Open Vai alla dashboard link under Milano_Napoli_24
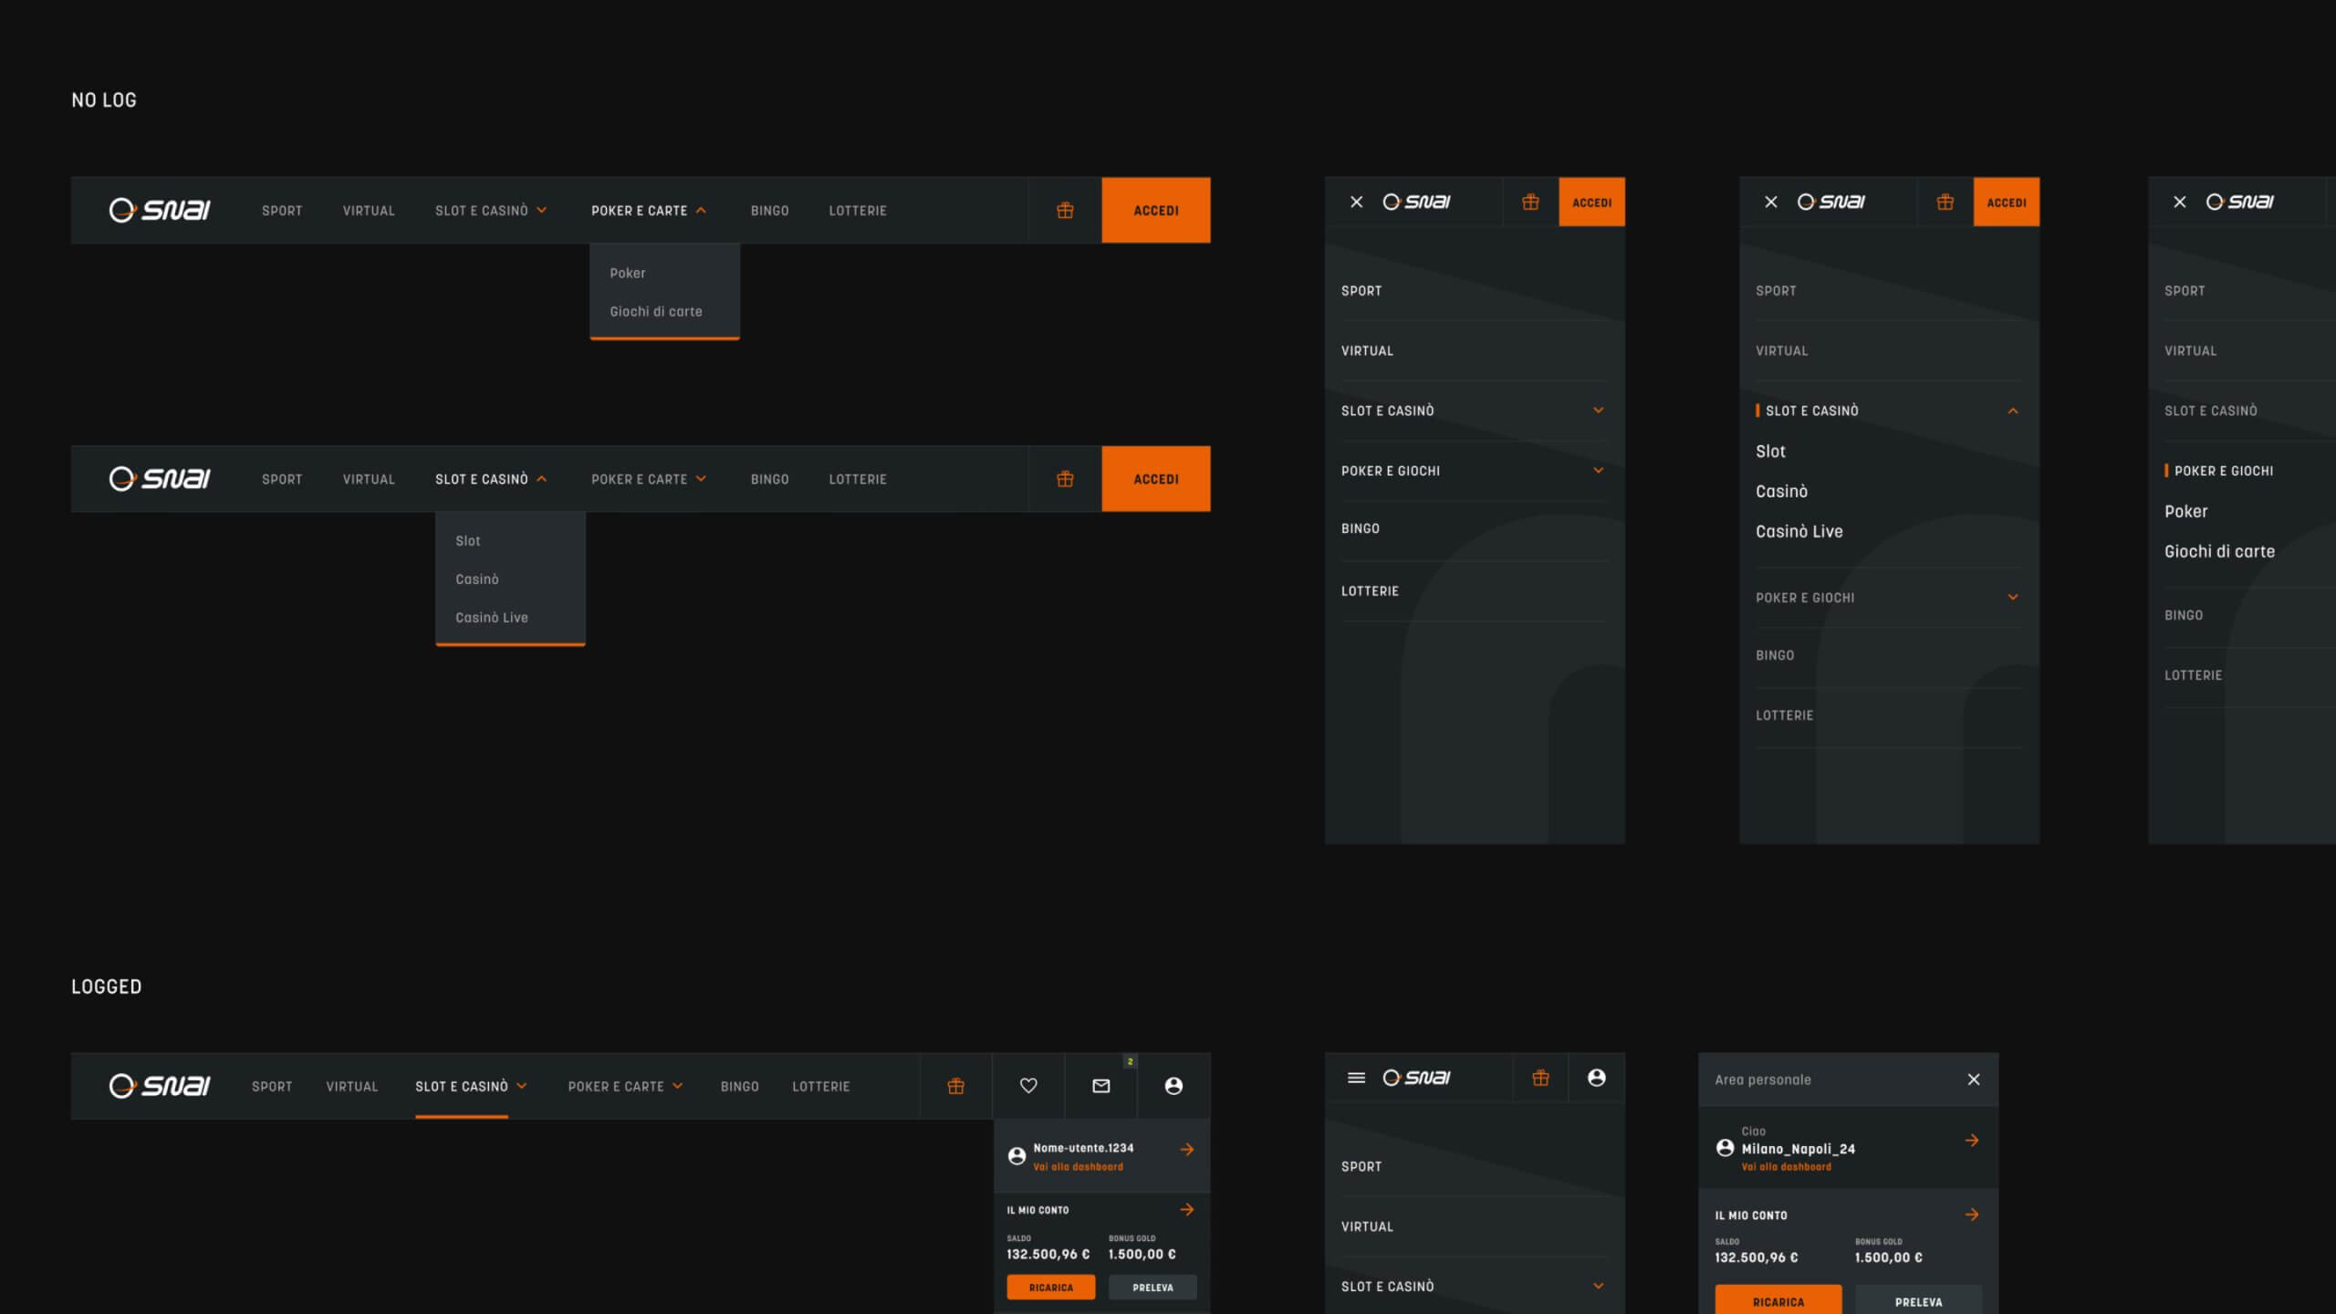This screenshot has height=1314, width=2336. point(1786,1167)
